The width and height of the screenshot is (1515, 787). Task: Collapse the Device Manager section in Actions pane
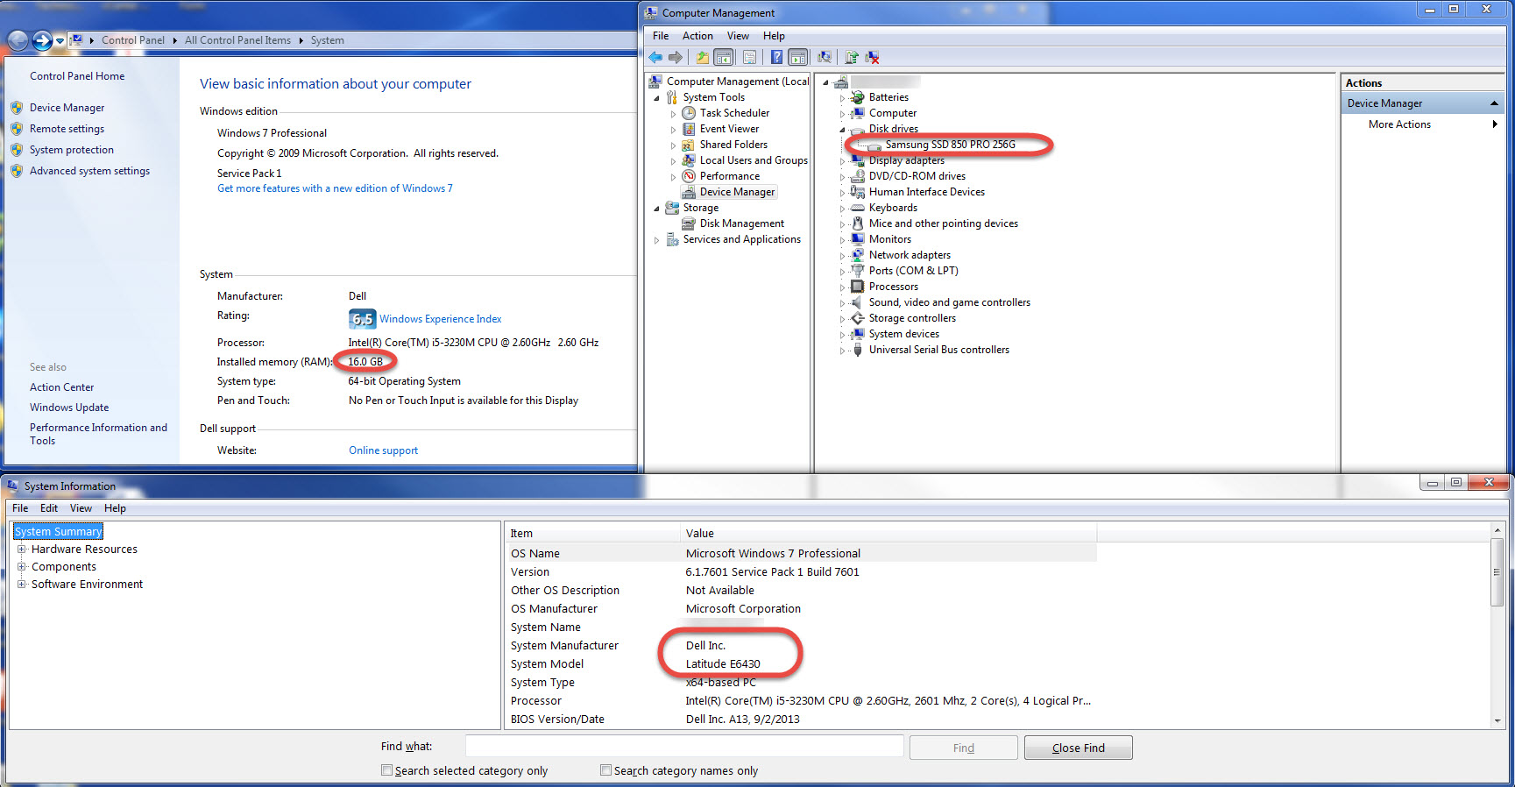(x=1494, y=103)
